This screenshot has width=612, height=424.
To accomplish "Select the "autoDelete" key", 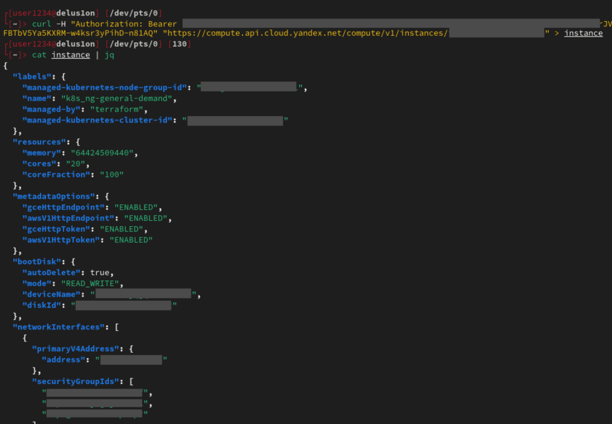I will [51, 273].
